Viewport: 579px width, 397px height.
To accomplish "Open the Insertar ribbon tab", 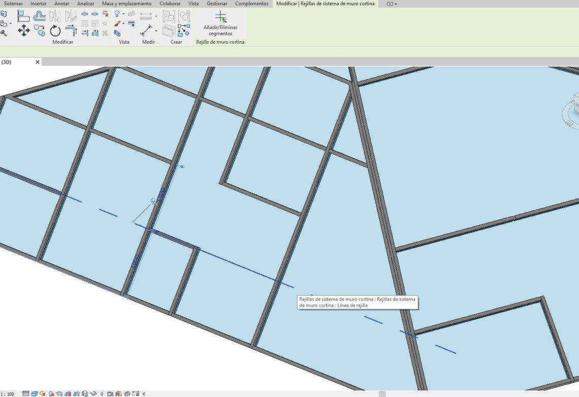I will tap(38, 4).
